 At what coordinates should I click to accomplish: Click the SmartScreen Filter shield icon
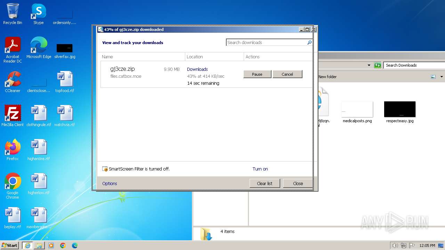point(105,169)
